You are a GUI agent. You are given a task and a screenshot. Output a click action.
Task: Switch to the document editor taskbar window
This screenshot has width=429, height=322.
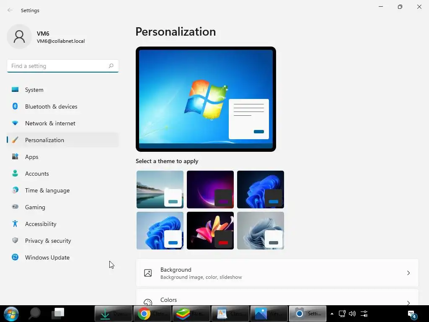(x=230, y=314)
